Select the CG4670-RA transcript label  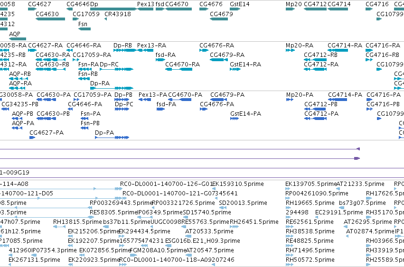182,64
